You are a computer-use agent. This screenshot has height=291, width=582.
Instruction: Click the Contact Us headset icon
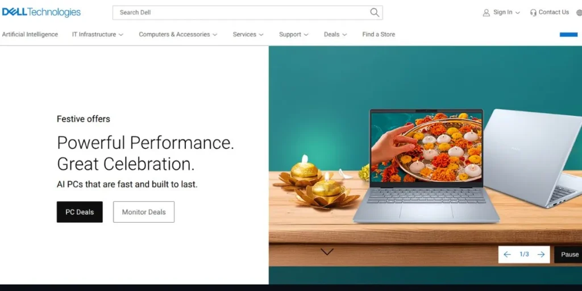[x=533, y=13]
